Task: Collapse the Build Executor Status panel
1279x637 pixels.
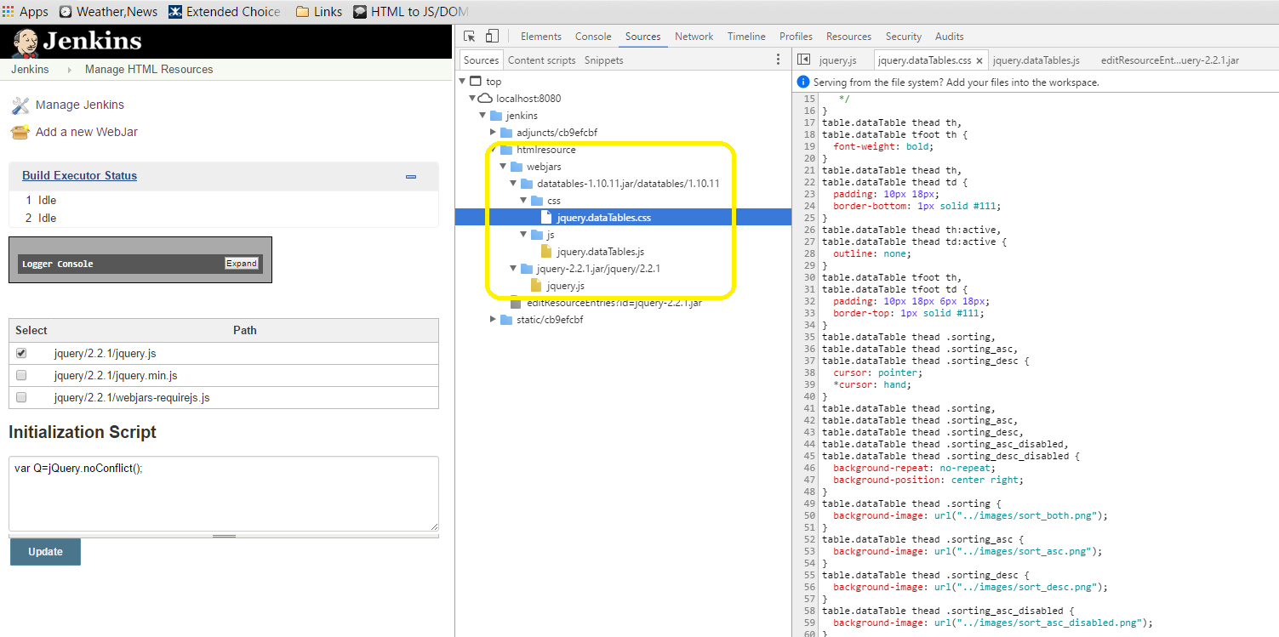Action: pos(411,176)
